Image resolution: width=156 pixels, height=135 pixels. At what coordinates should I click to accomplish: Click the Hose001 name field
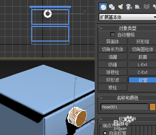click(124, 107)
